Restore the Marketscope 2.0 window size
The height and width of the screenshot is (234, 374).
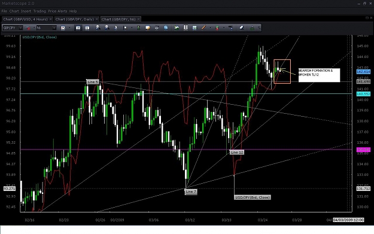pos(364,4)
